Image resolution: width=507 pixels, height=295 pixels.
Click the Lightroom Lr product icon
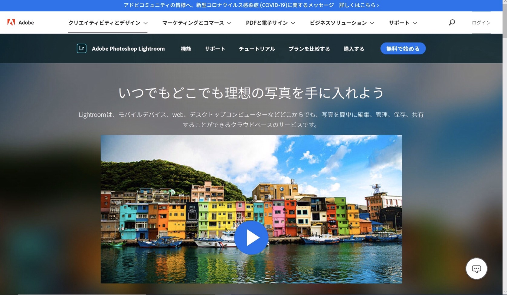(x=81, y=49)
